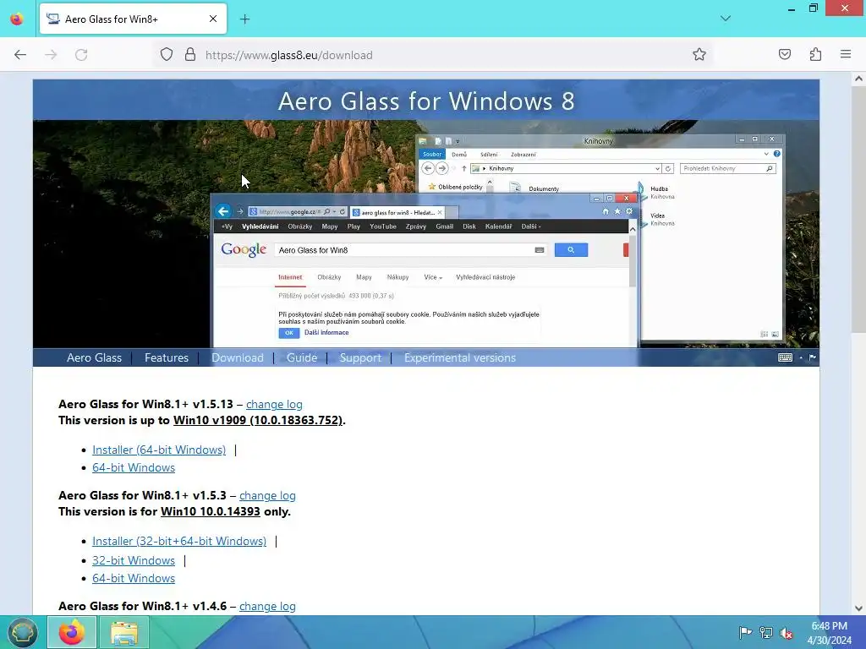Open the Win10 10.0.14393 link
Image resolution: width=866 pixels, height=649 pixels.
coord(211,511)
